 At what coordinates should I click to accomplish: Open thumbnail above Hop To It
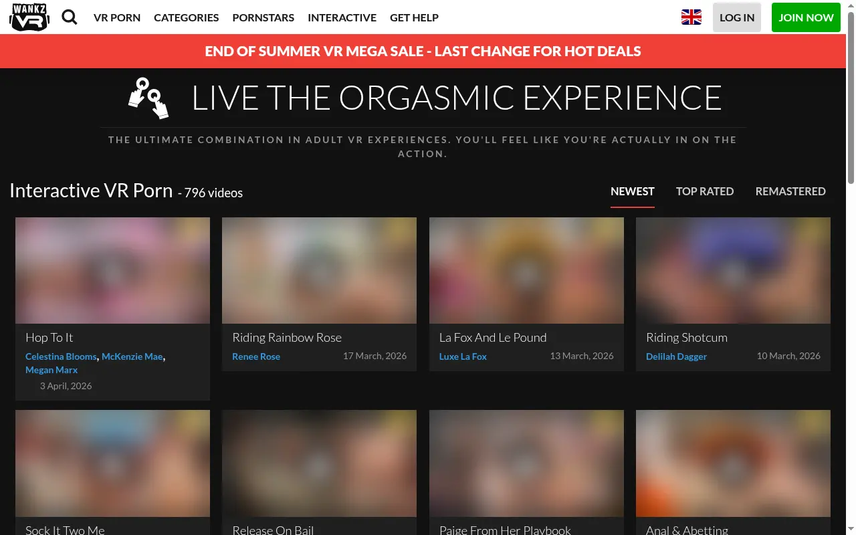click(x=112, y=270)
